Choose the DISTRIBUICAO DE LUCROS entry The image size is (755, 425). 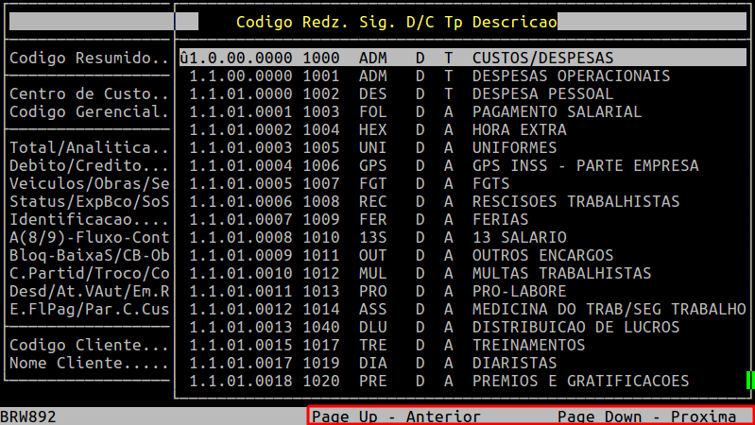coord(461,327)
